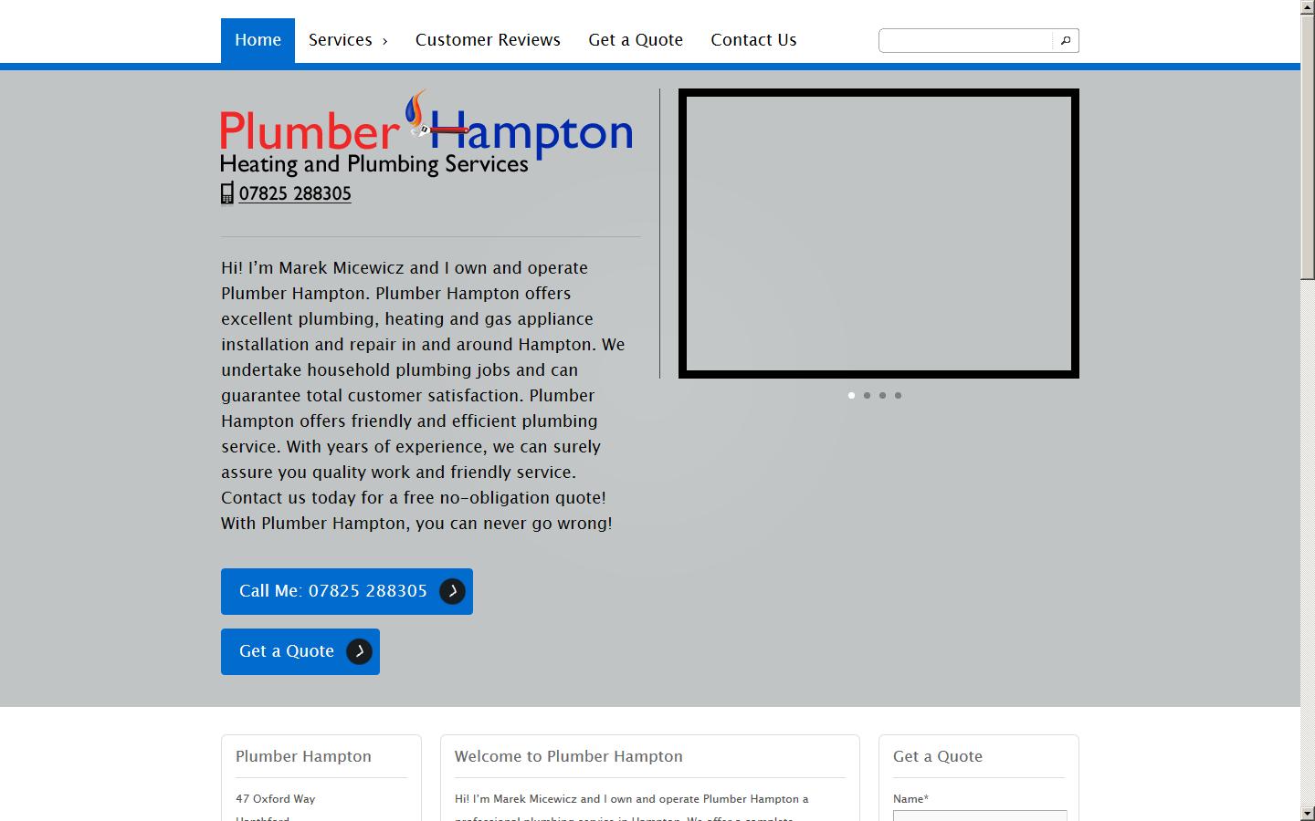Click the 47 Oxford Way address text

point(276,799)
